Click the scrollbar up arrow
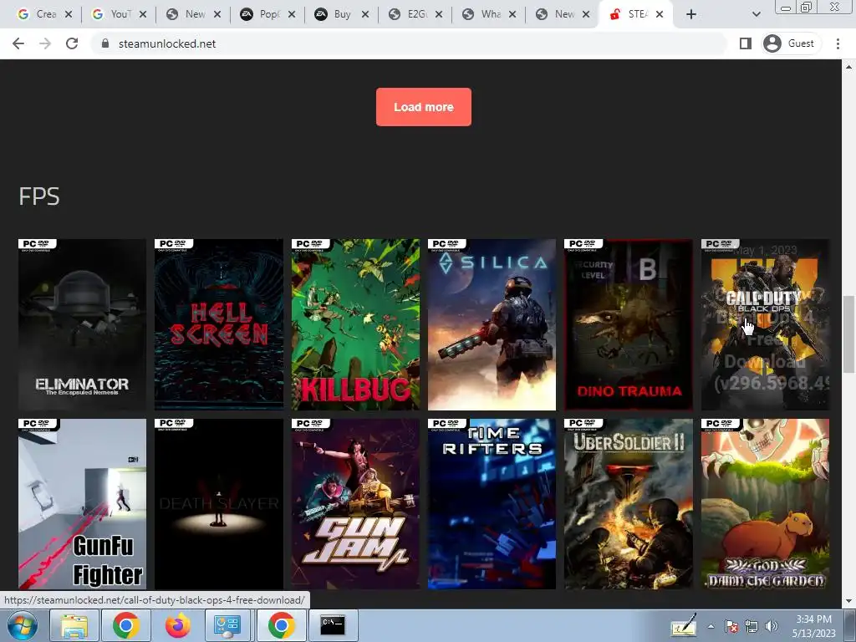This screenshot has width=856, height=642. coord(848,67)
